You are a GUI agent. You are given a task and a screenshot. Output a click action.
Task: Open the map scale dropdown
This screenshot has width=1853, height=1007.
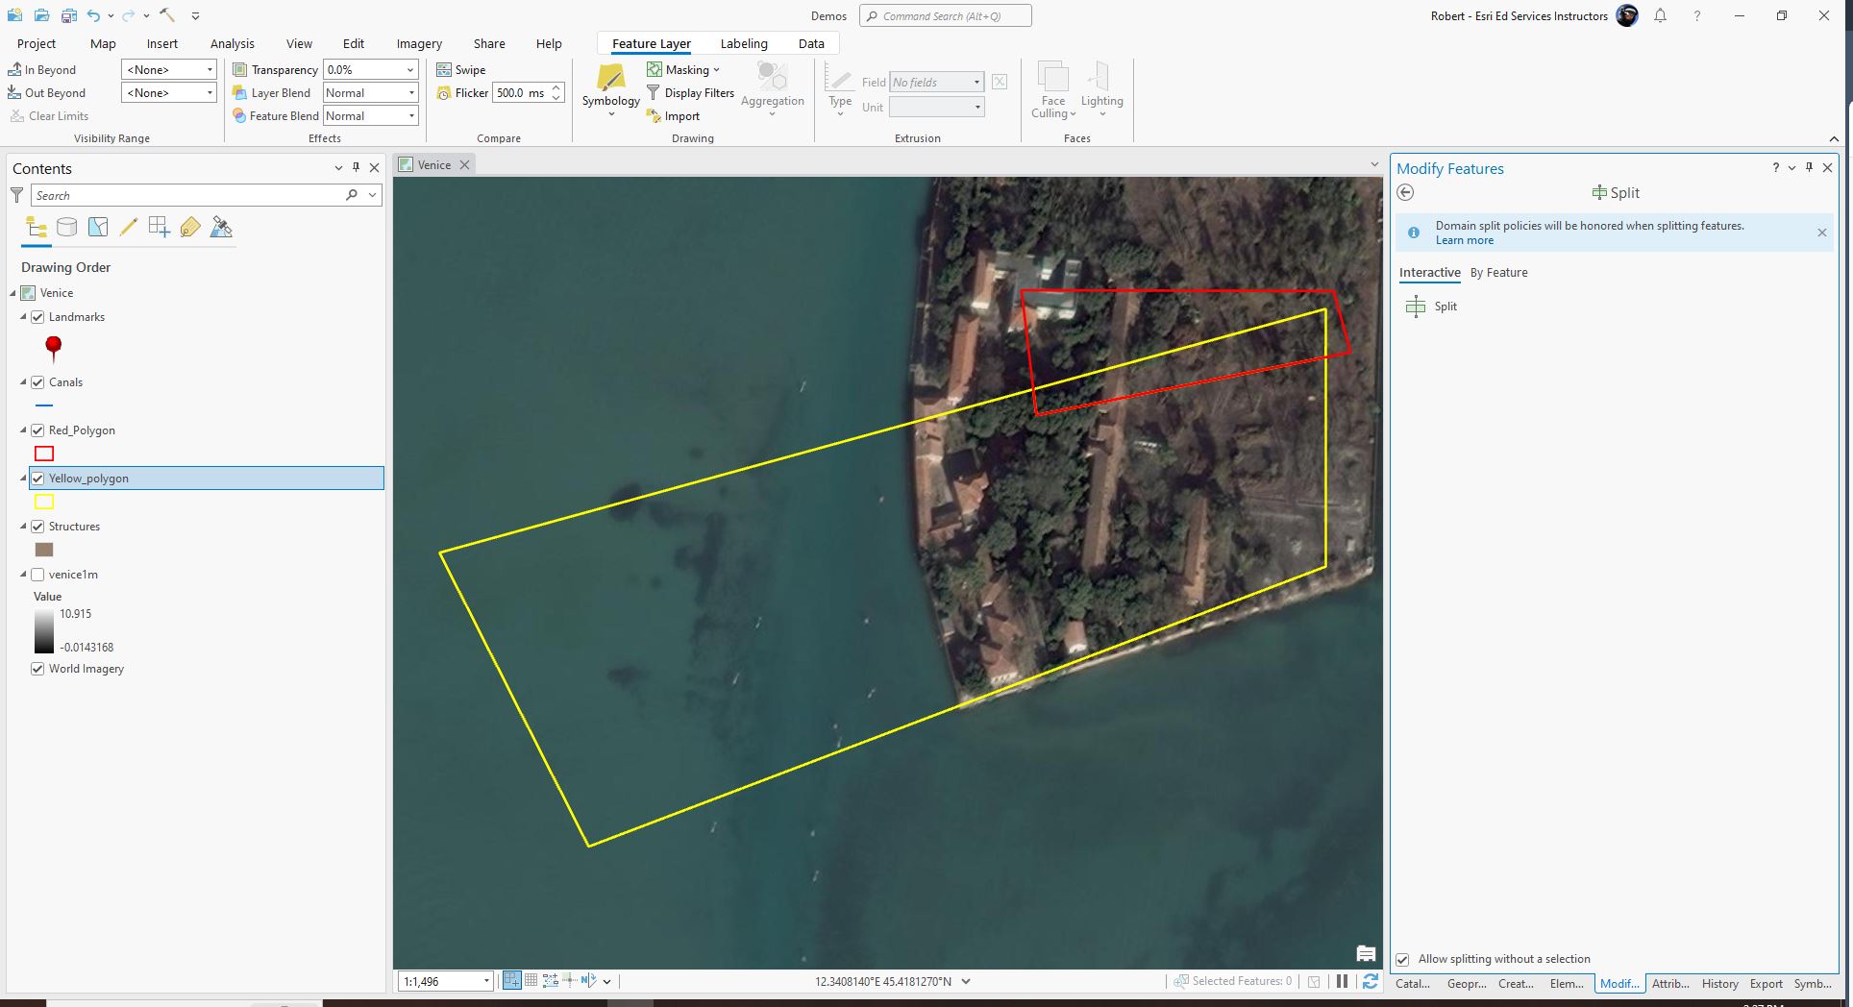[488, 980]
